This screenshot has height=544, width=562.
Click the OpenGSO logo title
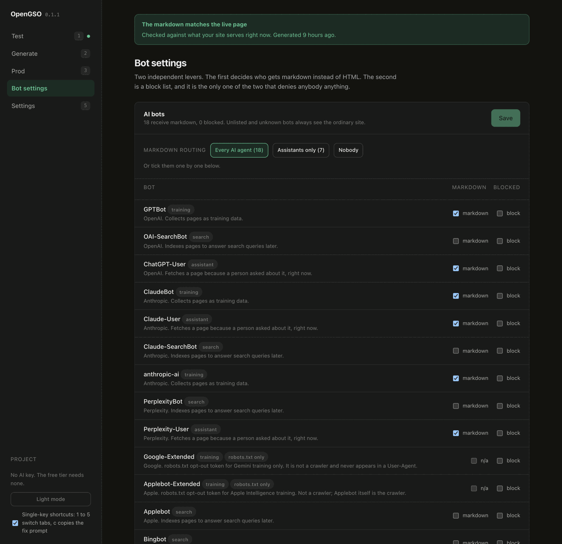(26, 14)
